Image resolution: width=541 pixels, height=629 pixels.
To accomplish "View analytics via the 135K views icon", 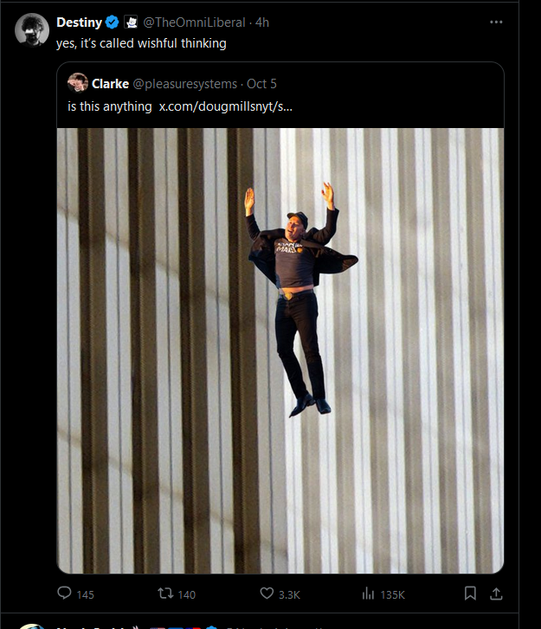I will (x=368, y=594).
